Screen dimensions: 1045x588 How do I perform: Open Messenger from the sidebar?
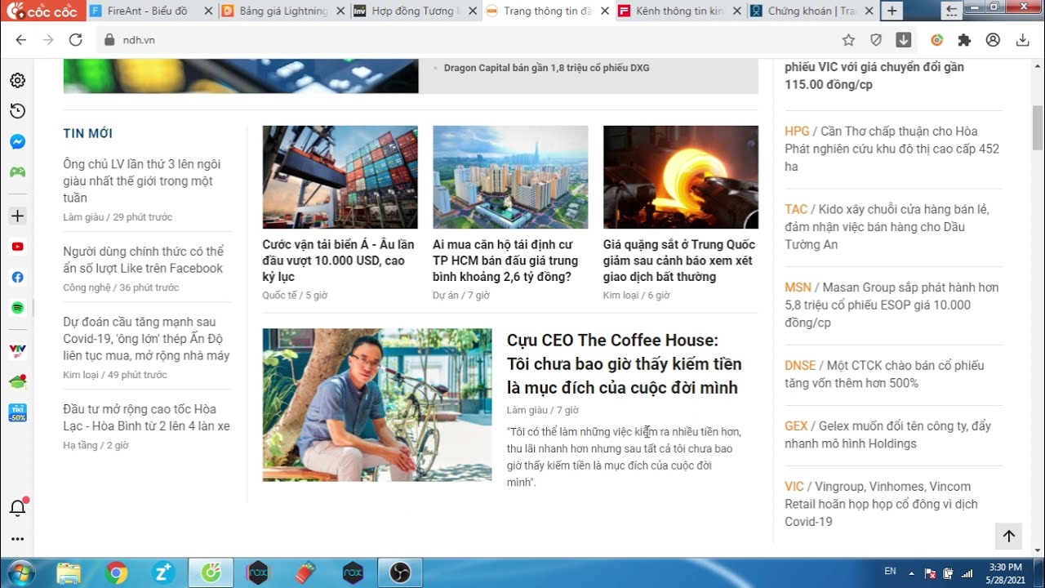tap(17, 141)
